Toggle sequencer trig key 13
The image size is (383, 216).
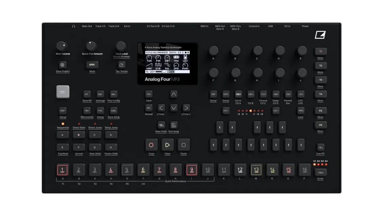[256, 170]
